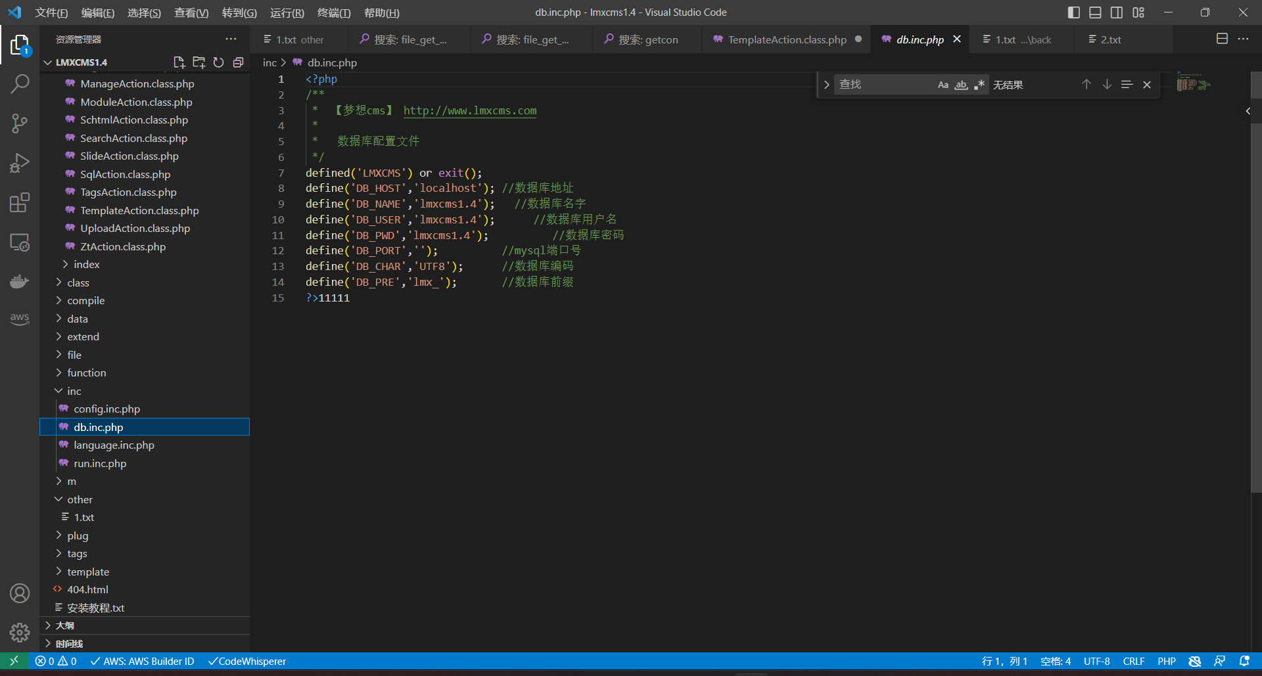Close the db.inc.php tab
1262x676 pixels.
click(x=957, y=39)
